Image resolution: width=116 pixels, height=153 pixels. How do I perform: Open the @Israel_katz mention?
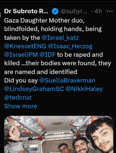click(60, 38)
